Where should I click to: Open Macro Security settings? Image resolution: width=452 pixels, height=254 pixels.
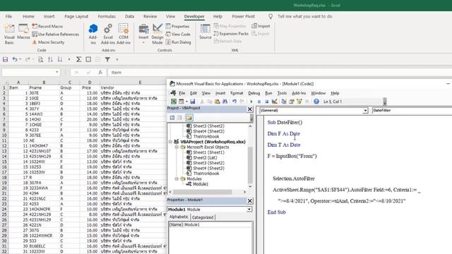[x=48, y=42]
